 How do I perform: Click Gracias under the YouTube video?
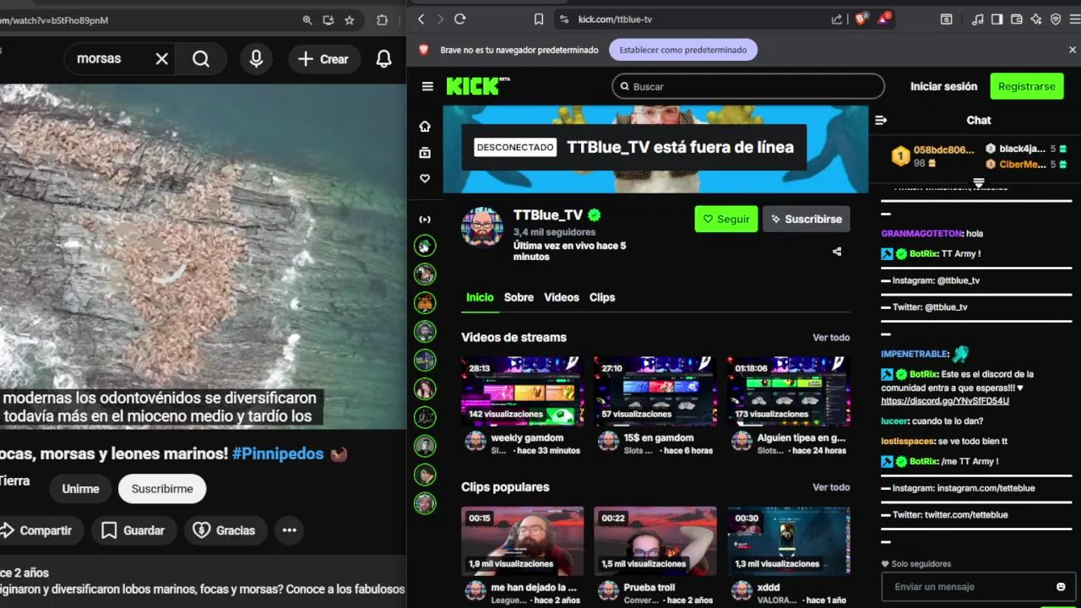(x=225, y=530)
